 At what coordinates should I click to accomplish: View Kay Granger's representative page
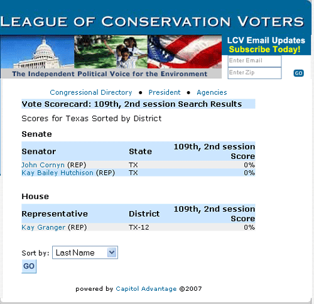[x=43, y=227]
